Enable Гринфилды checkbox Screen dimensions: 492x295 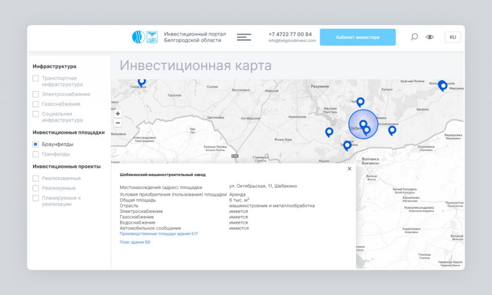tap(36, 154)
